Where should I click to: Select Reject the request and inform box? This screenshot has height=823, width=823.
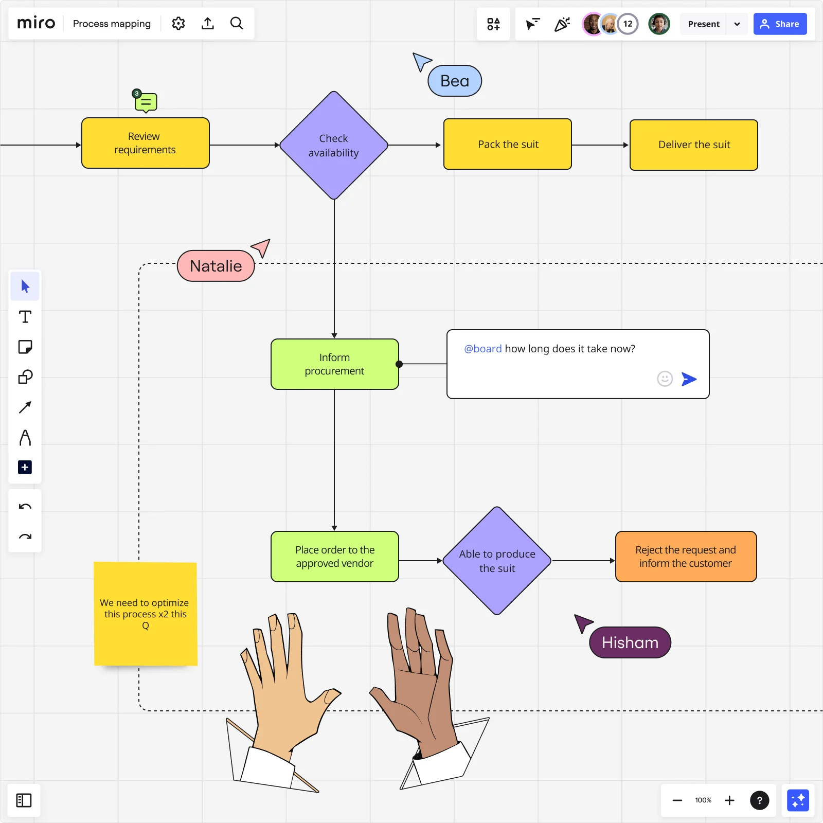coord(686,557)
